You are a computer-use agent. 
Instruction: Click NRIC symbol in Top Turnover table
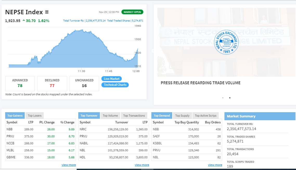(x=83, y=129)
